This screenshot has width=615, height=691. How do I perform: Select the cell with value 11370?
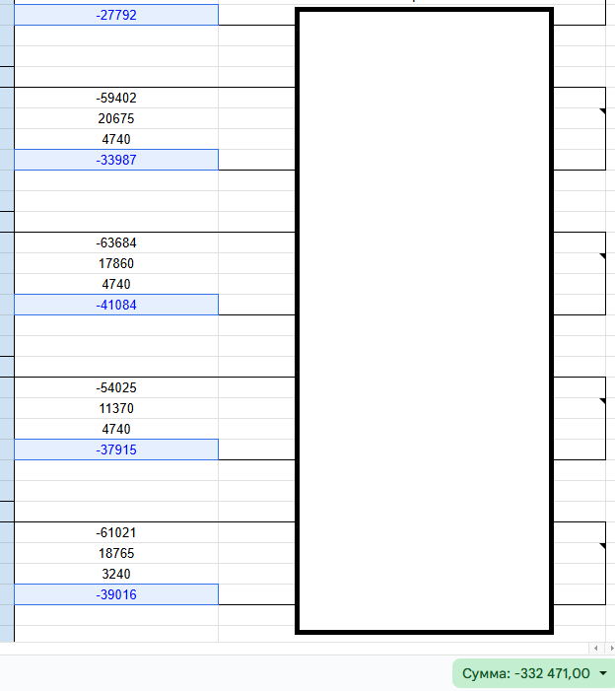(x=116, y=408)
